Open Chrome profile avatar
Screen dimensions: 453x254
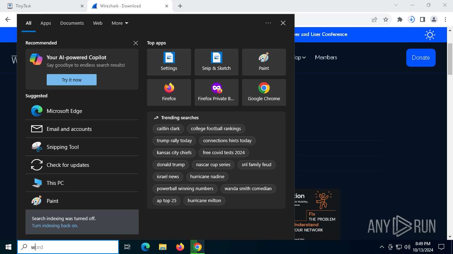pyautogui.click(x=434, y=20)
